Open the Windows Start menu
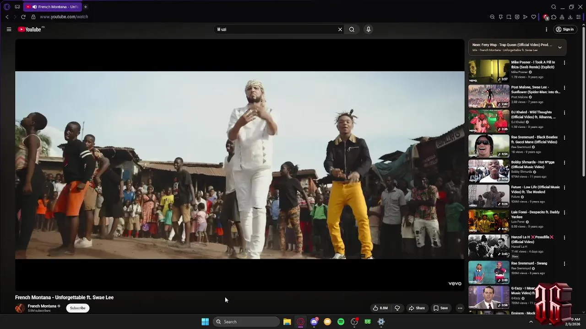This screenshot has height=329, width=586. tap(205, 322)
